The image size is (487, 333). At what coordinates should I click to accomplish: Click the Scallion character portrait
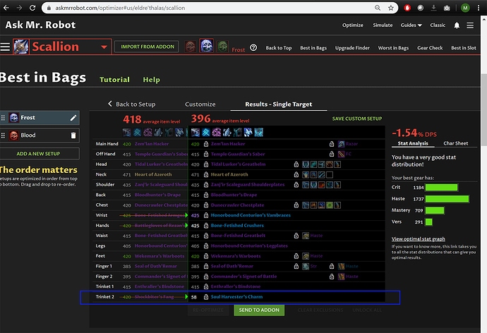21,47
